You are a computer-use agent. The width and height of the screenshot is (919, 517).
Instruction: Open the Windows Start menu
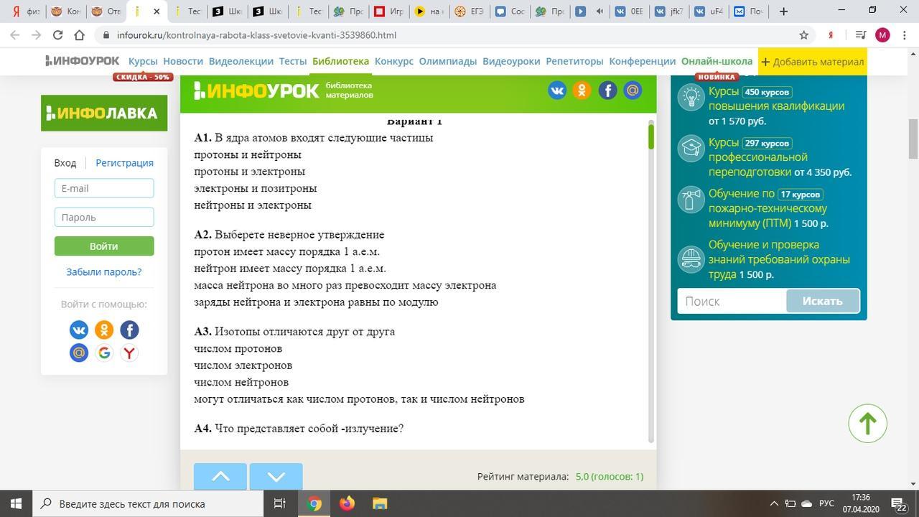(x=16, y=503)
